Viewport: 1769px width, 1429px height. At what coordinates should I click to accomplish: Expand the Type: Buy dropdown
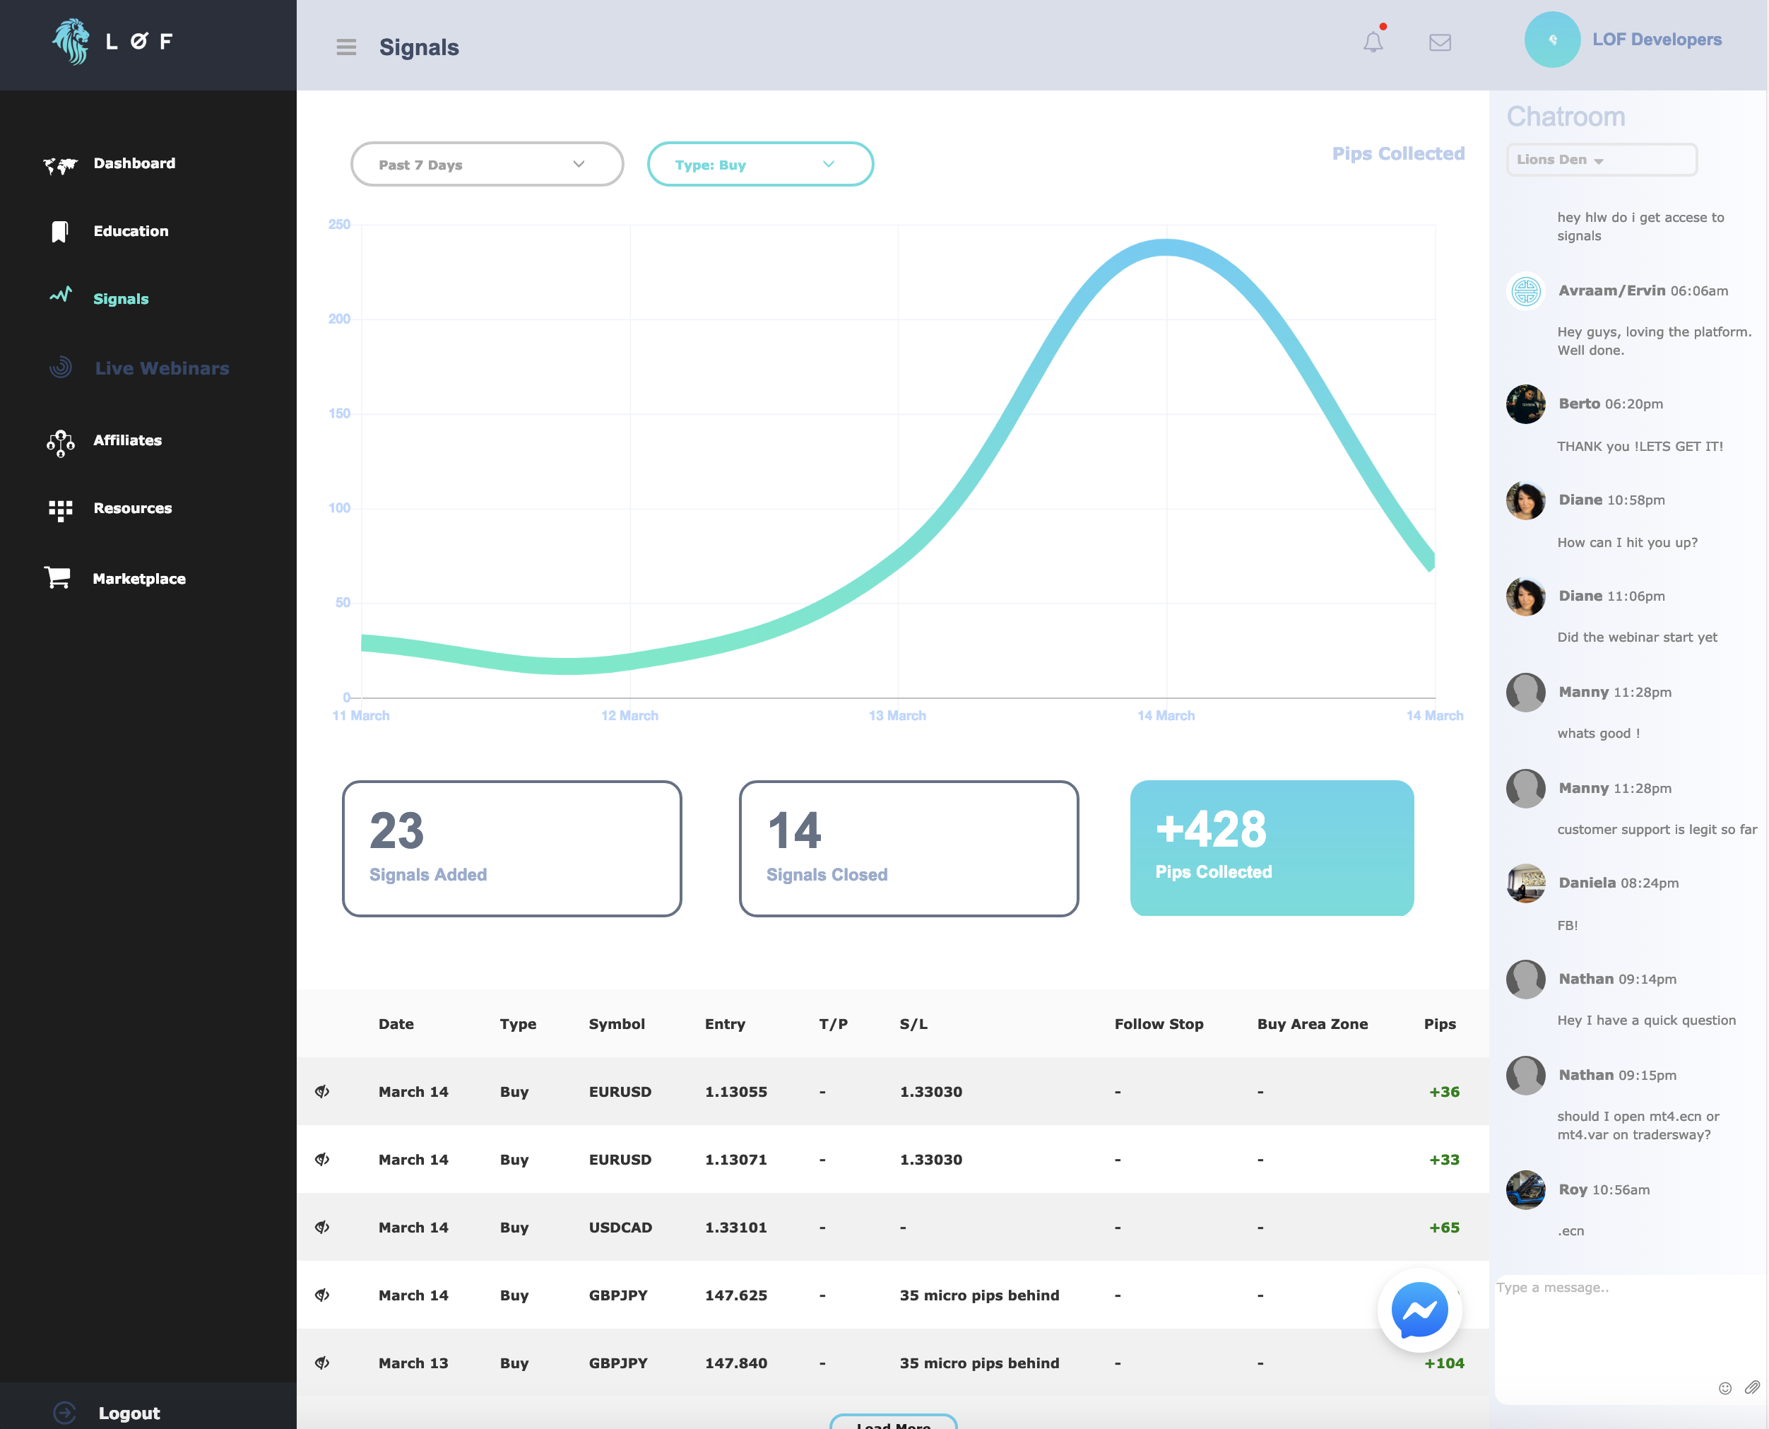click(759, 165)
